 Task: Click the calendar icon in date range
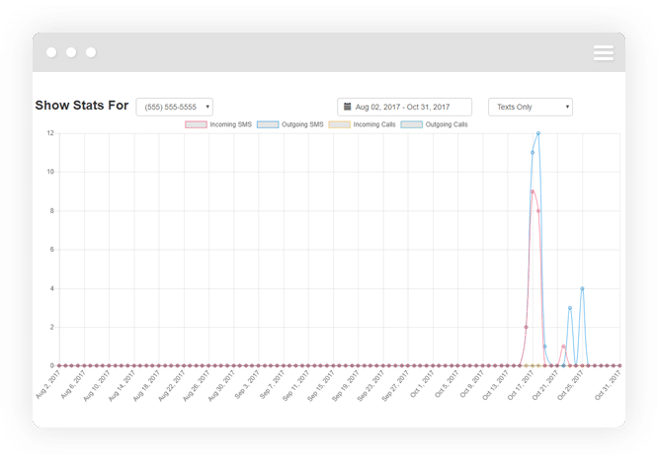point(347,107)
